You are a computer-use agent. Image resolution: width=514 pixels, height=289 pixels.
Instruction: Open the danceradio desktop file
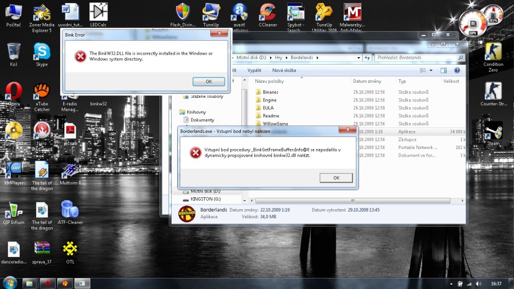point(14,253)
